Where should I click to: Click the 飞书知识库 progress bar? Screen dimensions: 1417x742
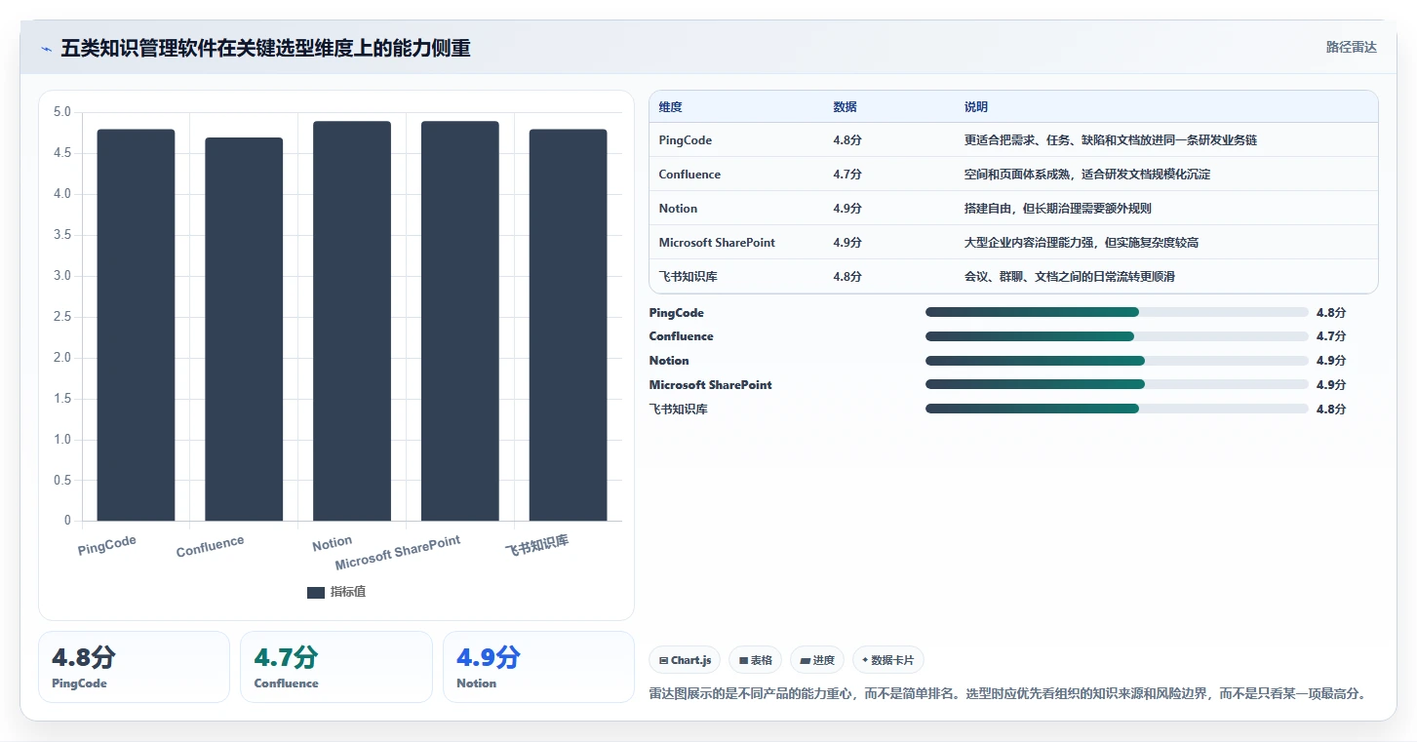pos(1117,409)
